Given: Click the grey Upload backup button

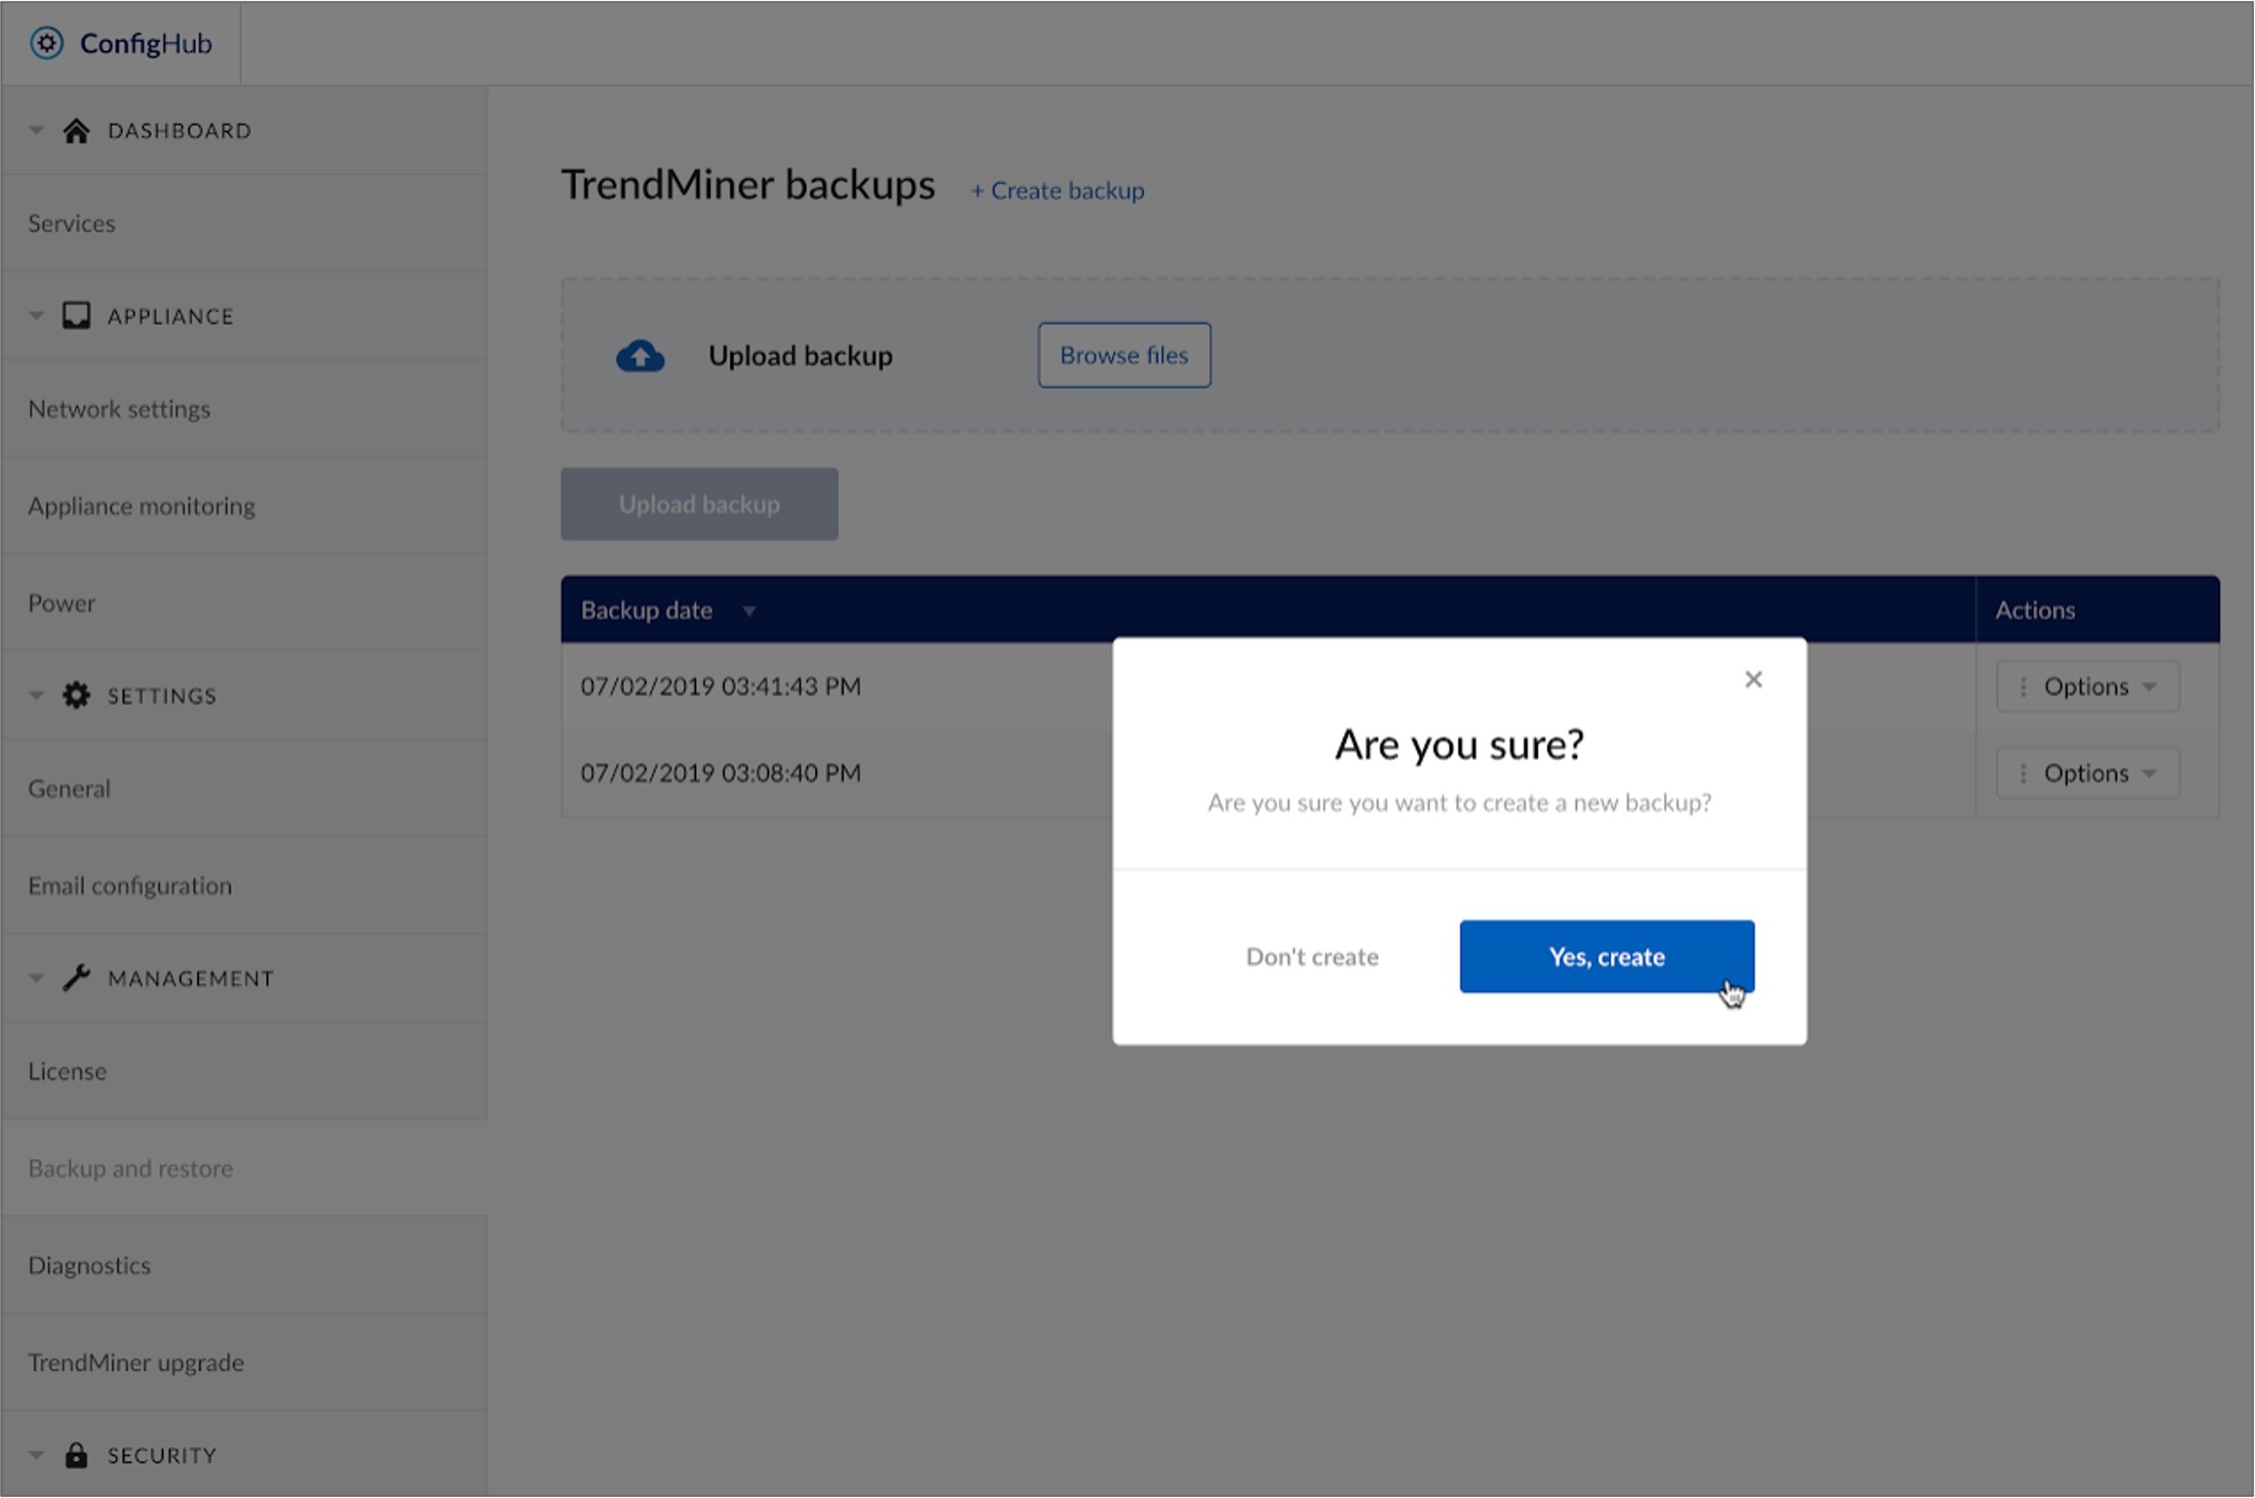Looking at the screenshot, I should tap(699, 504).
